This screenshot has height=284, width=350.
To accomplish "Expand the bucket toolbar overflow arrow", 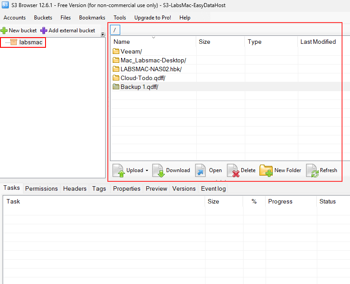I will [x=103, y=34].
